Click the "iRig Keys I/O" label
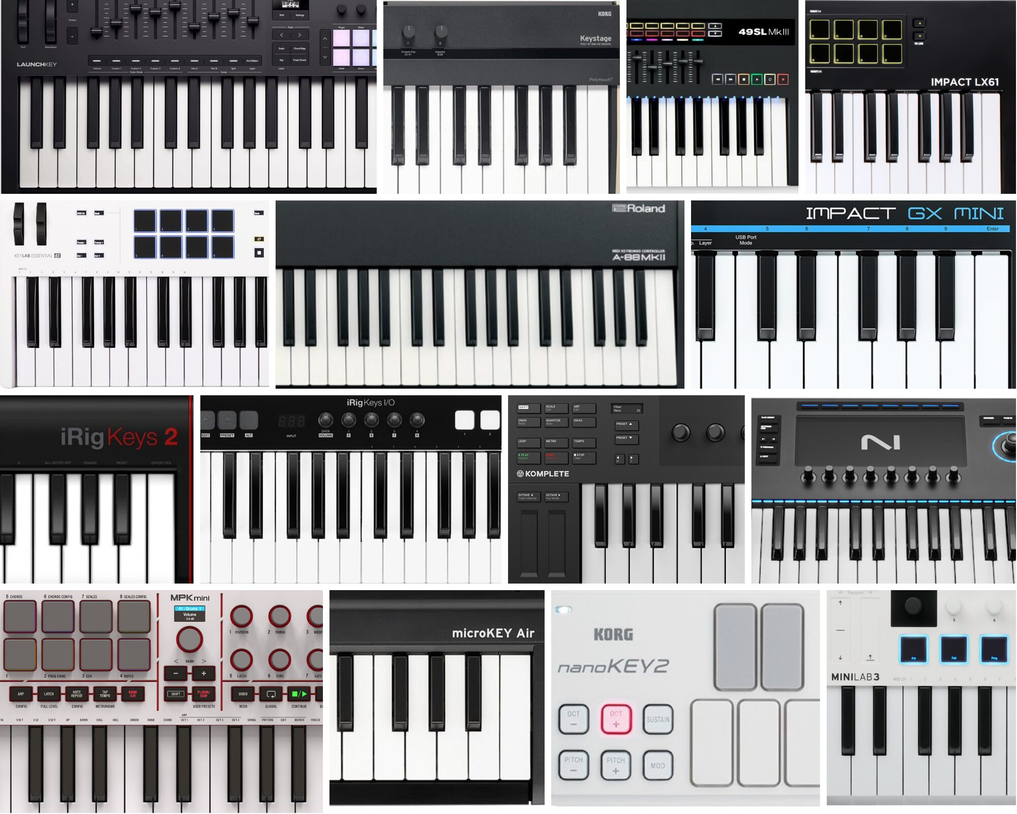 (371, 402)
